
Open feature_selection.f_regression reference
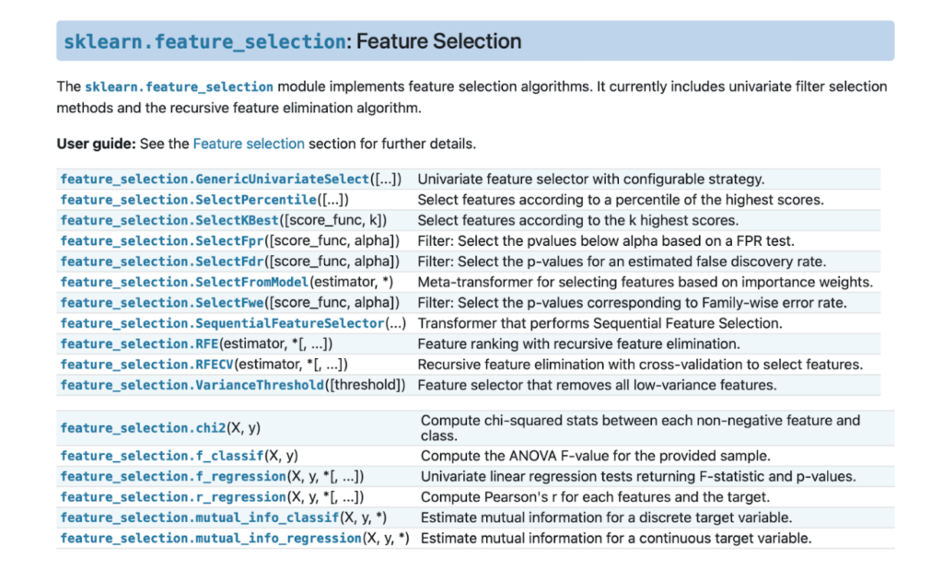tap(172, 476)
